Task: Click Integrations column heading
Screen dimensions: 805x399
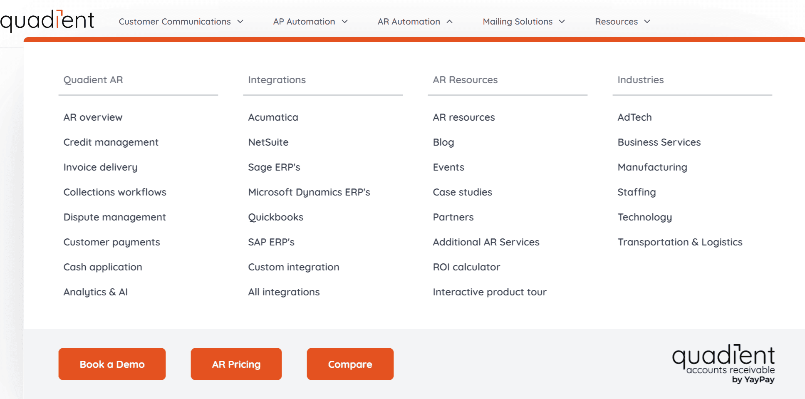Action: point(277,80)
